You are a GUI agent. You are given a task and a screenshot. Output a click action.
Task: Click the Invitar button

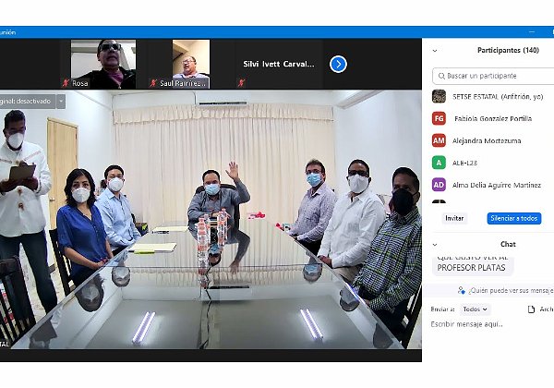[454, 218]
